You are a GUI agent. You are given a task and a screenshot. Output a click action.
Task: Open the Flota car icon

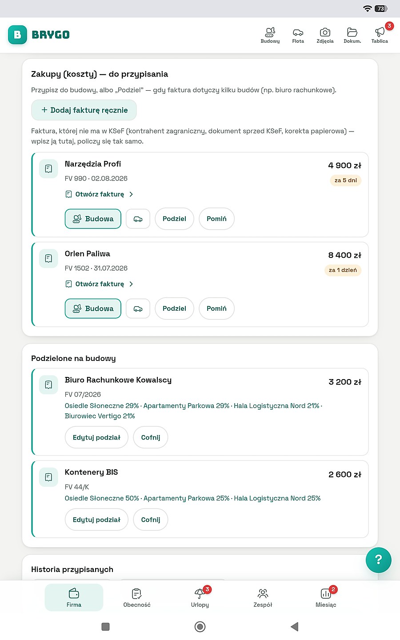[x=298, y=35]
